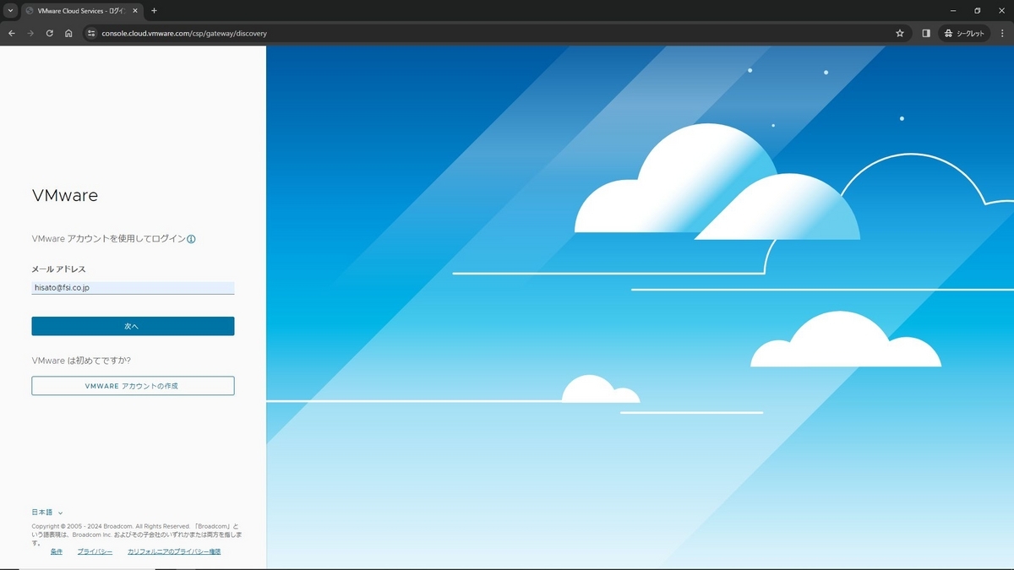Open the カリフォルニアのプライバシー権限 link
Screen dimensions: 1014x570
pos(174,551)
